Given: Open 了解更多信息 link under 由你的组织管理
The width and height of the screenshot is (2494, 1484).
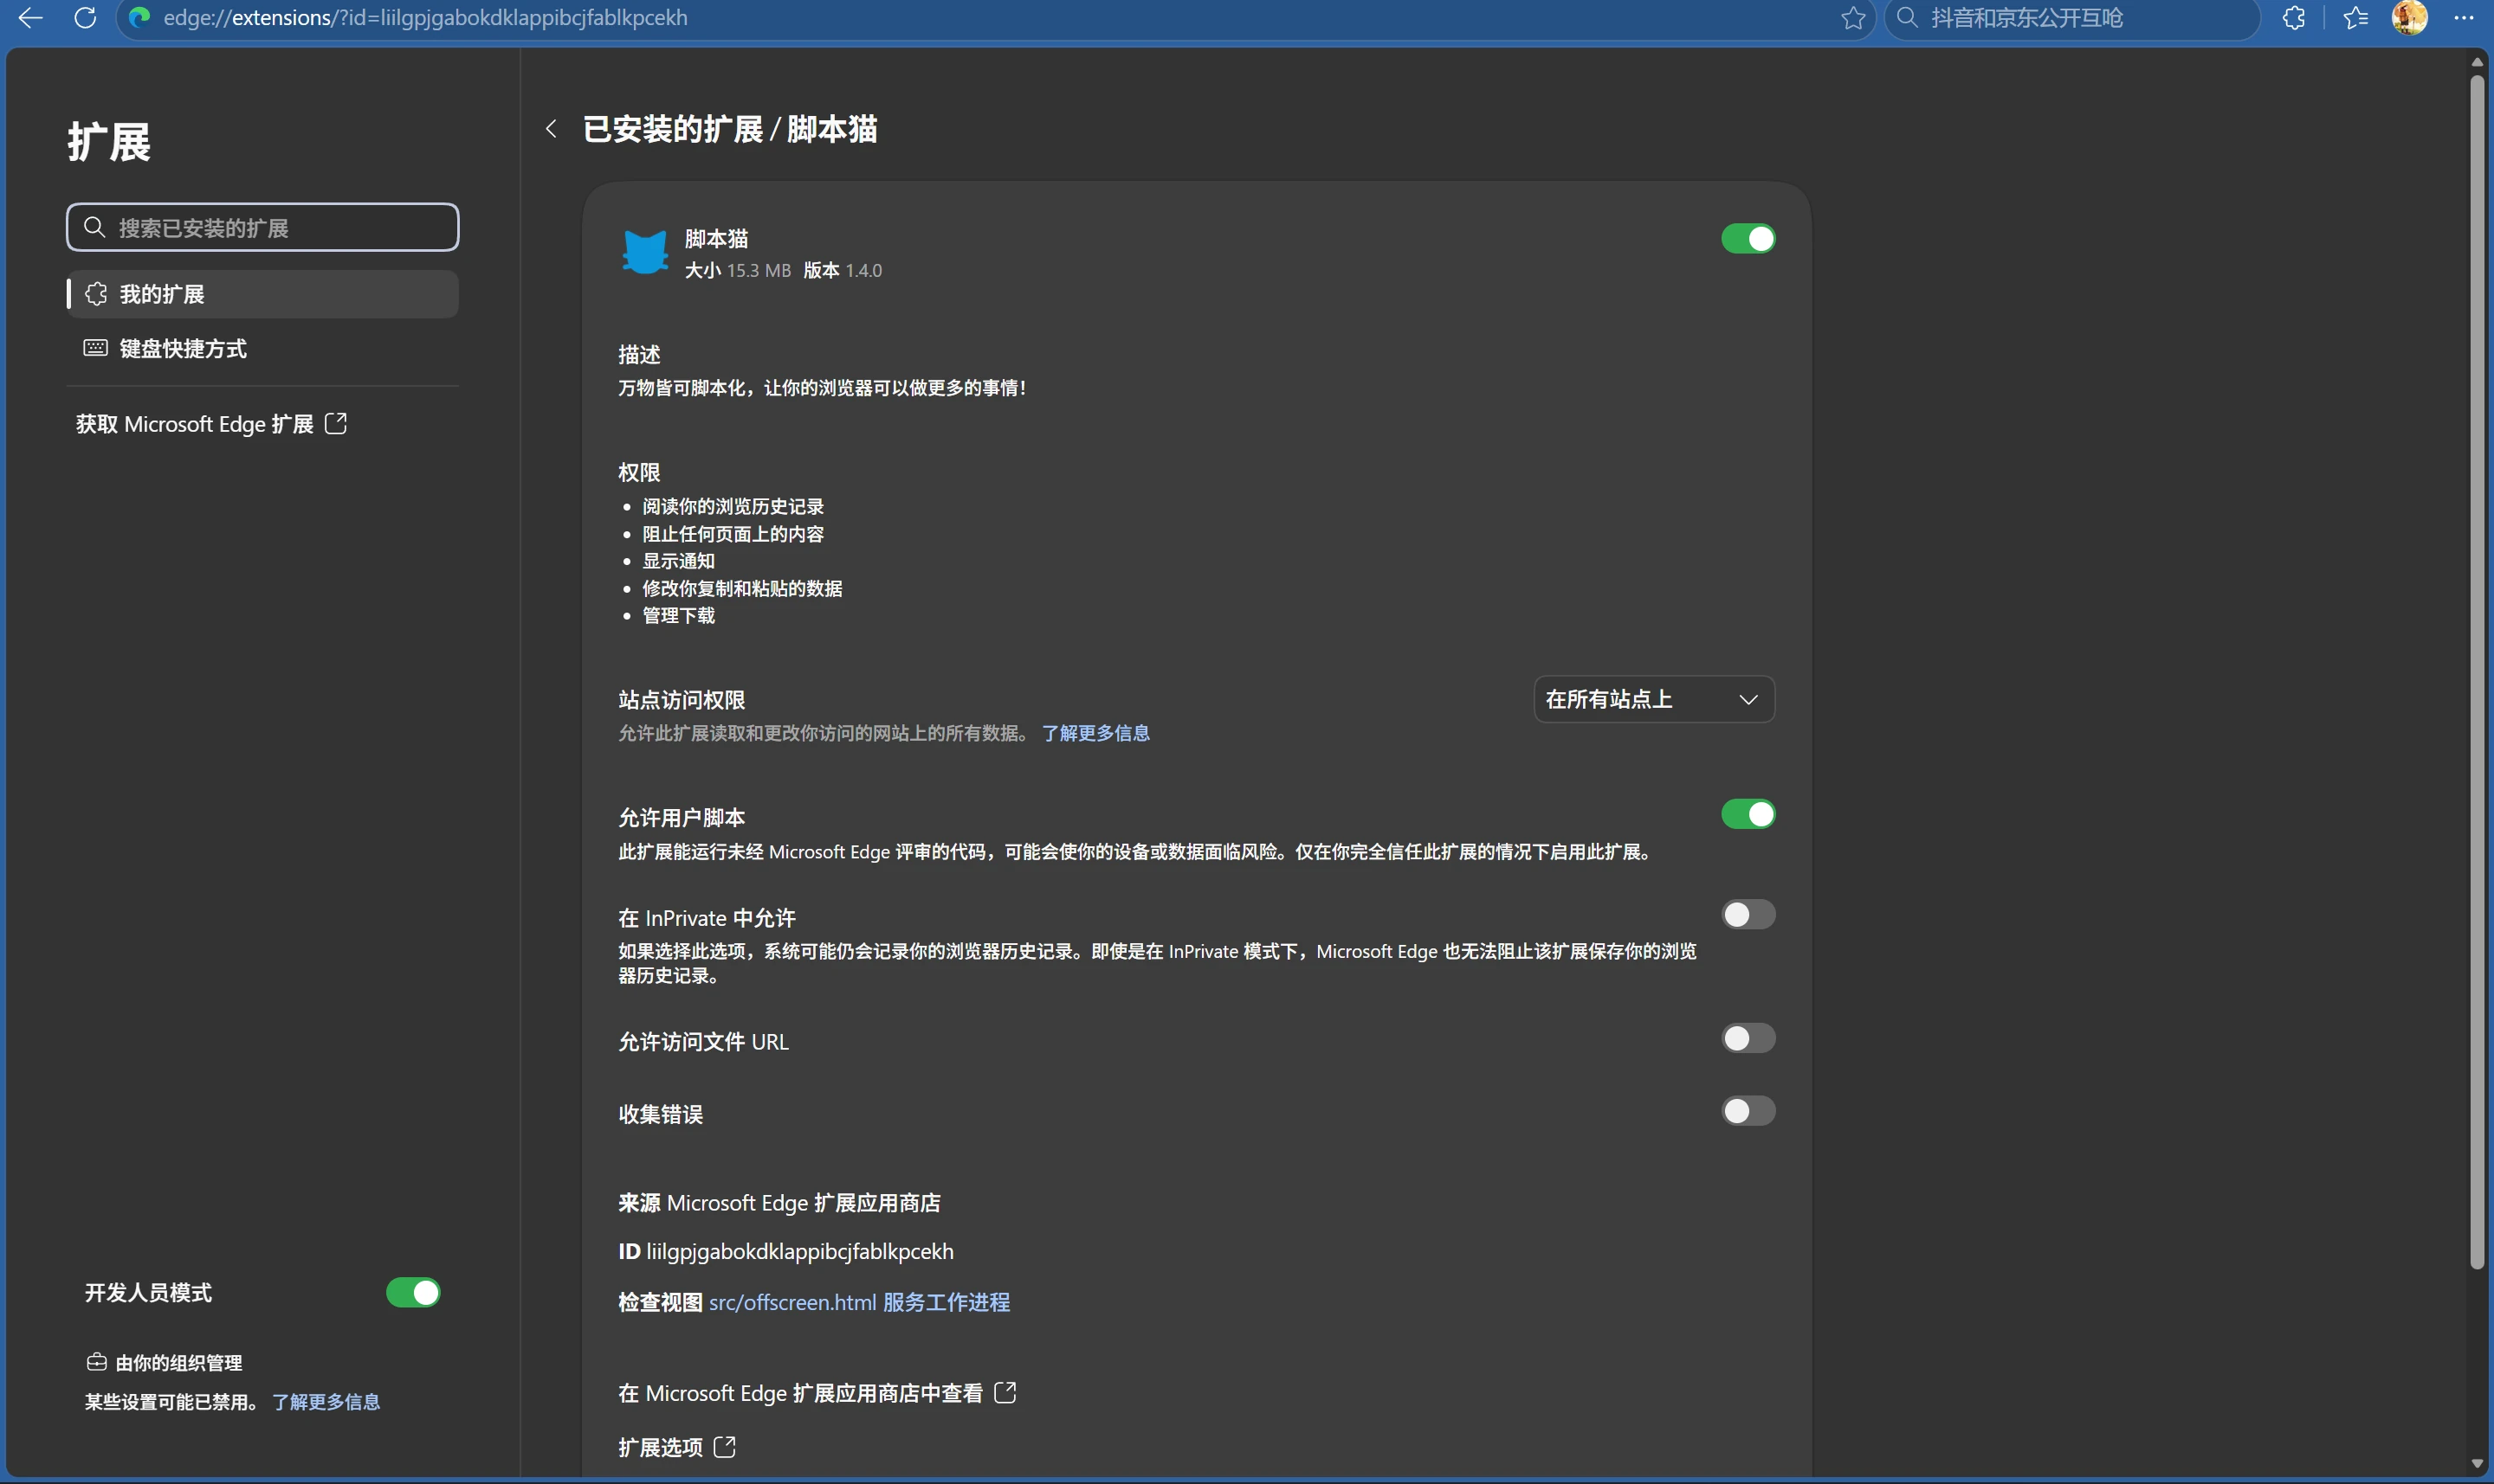Looking at the screenshot, I should [x=326, y=1402].
